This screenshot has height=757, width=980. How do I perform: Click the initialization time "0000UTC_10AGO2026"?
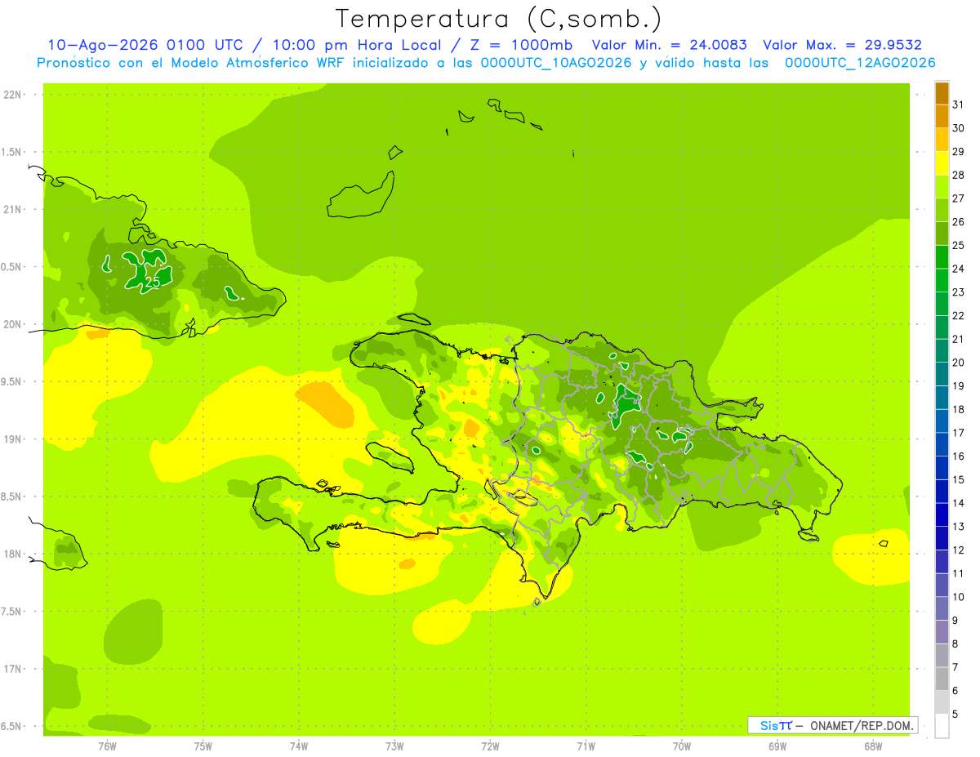(x=556, y=63)
